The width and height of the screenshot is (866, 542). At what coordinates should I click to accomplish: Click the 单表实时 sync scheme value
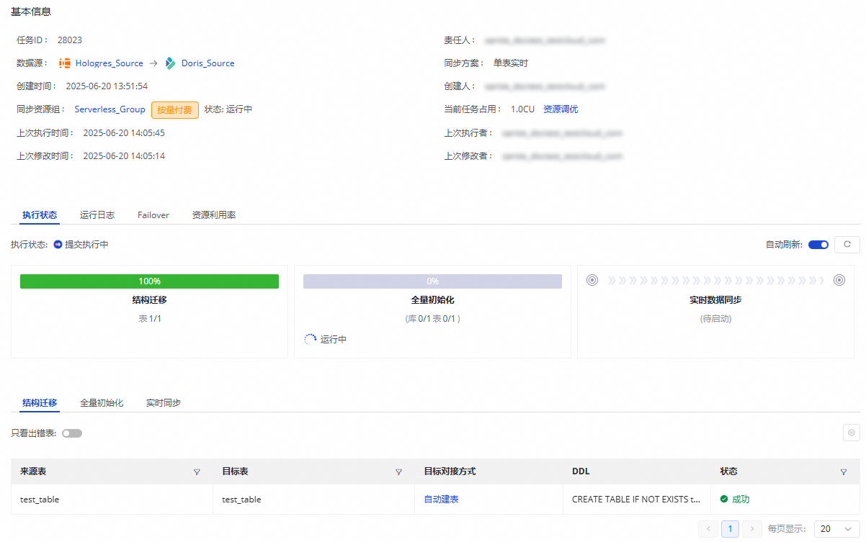click(511, 63)
